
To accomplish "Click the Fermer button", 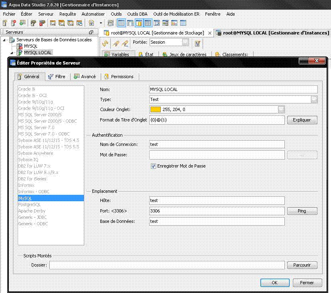I will click(307, 283).
